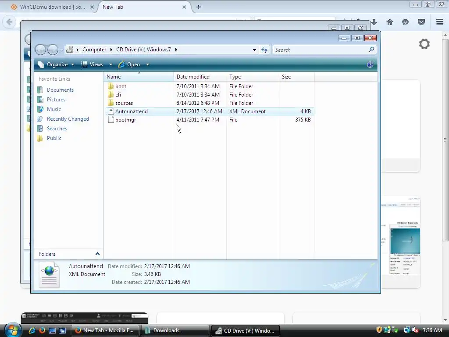Click the search magnifier icon in Explorer
The width and height of the screenshot is (449, 337).
(x=371, y=50)
